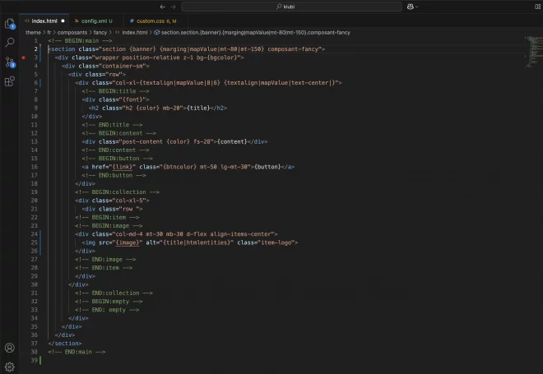Screen dimensions: 543x374
Task: Click the {button} placeholder on line 16
Action: 267,167
